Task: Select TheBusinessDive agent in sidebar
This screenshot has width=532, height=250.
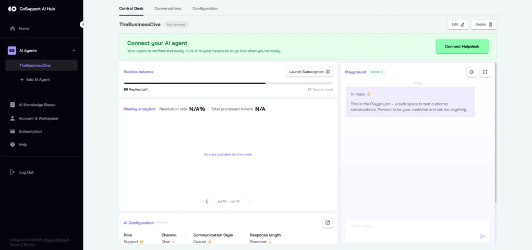Action: (41, 65)
